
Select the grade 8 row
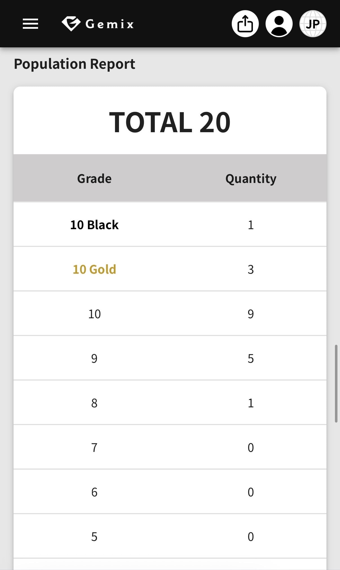pyautogui.click(x=170, y=403)
